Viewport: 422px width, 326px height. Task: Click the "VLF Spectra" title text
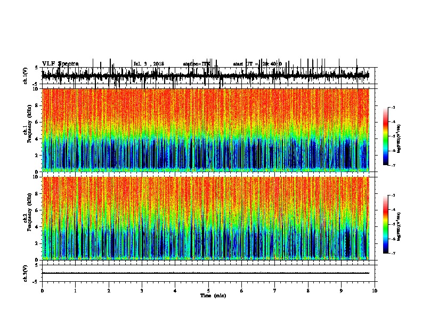pos(60,64)
